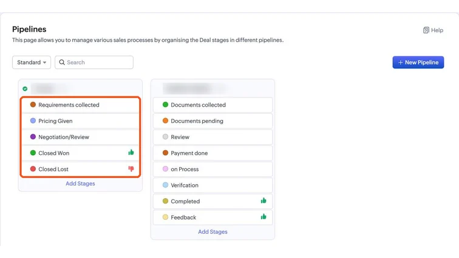Pick the Closed Lost red dot
Viewport: 459px width, 258px height.
[x=33, y=169]
